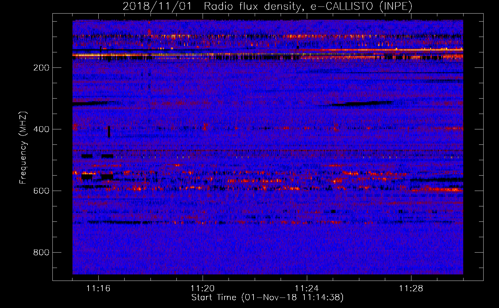Click the "600" frequency tick label

coord(41,191)
